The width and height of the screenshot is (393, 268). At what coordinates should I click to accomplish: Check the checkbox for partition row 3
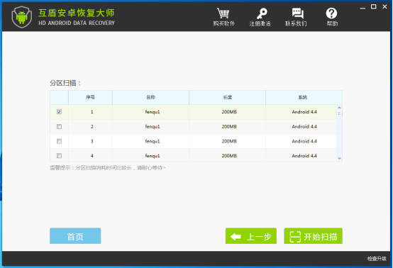click(x=59, y=141)
